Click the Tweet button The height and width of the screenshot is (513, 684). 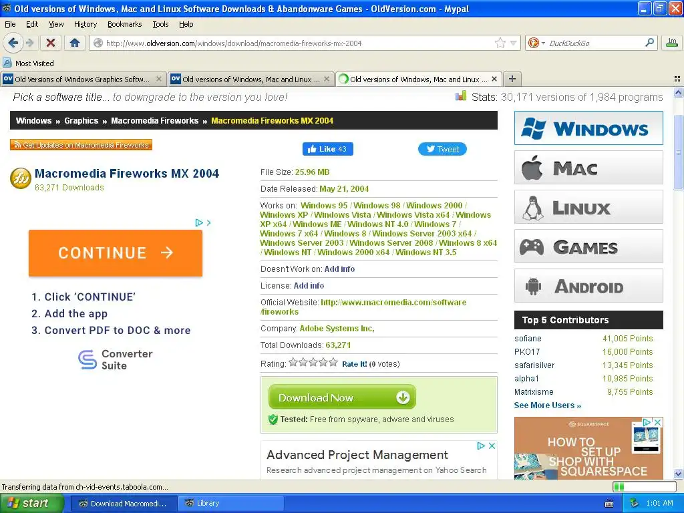coord(442,149)
